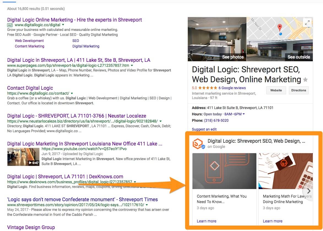Viewport: 323px width, 231px height.
Task: Click Learn more under Content Marketing post
Action: 207,221
